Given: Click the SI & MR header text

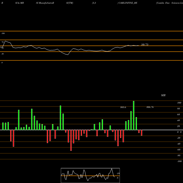Looking at the screenshot, I should pos(19,3).
